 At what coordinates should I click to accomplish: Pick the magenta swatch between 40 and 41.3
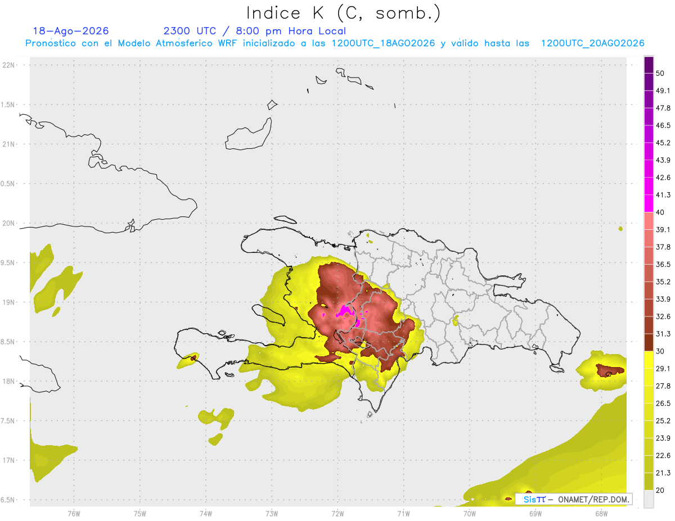(x=649, y=203)
